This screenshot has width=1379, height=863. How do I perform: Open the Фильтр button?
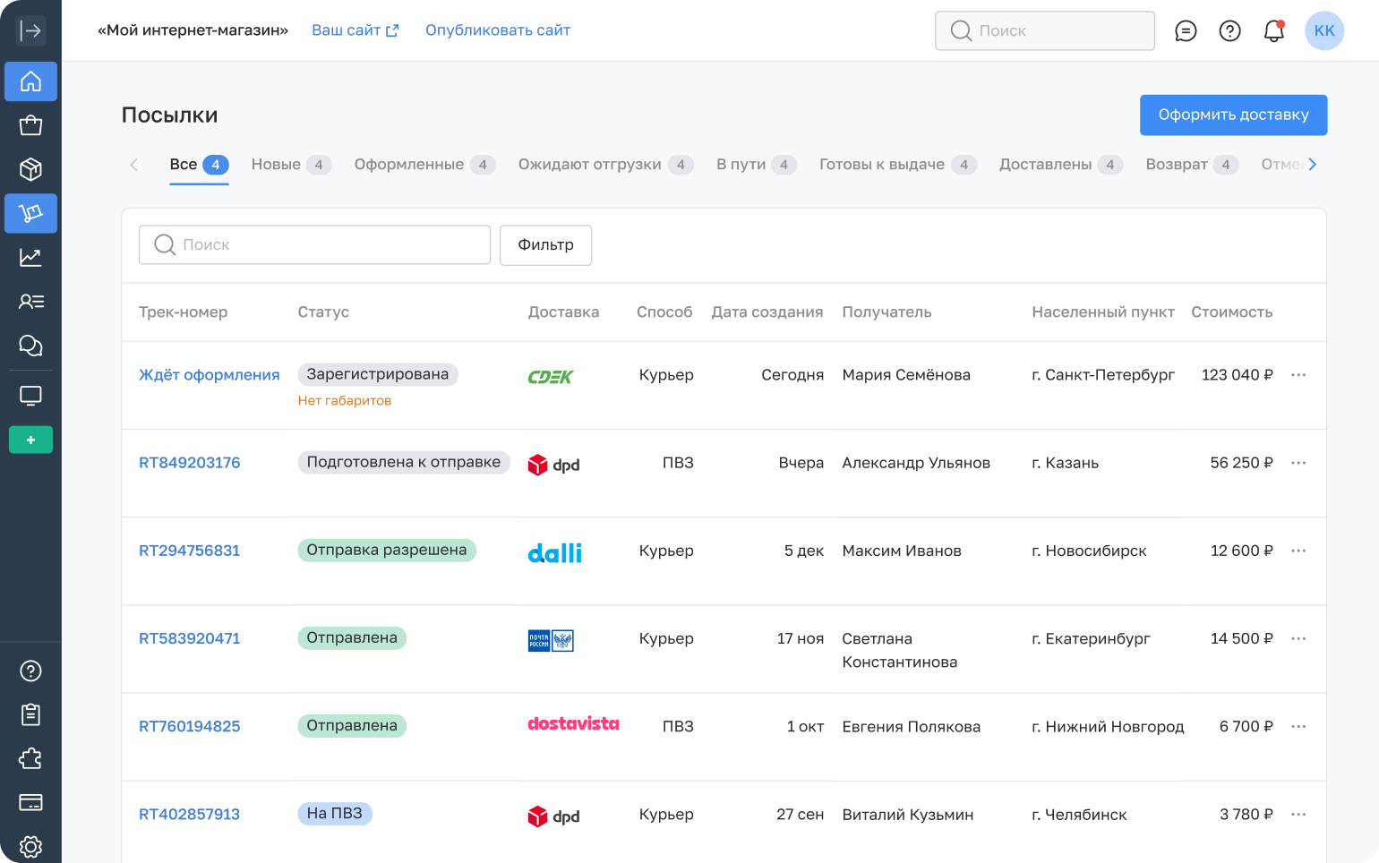click(545, 245)
